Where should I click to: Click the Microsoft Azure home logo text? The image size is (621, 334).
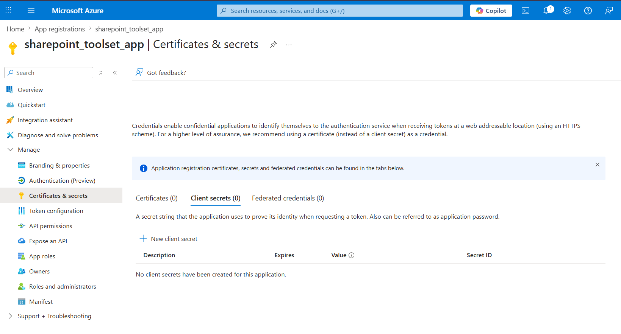(78, 11)
